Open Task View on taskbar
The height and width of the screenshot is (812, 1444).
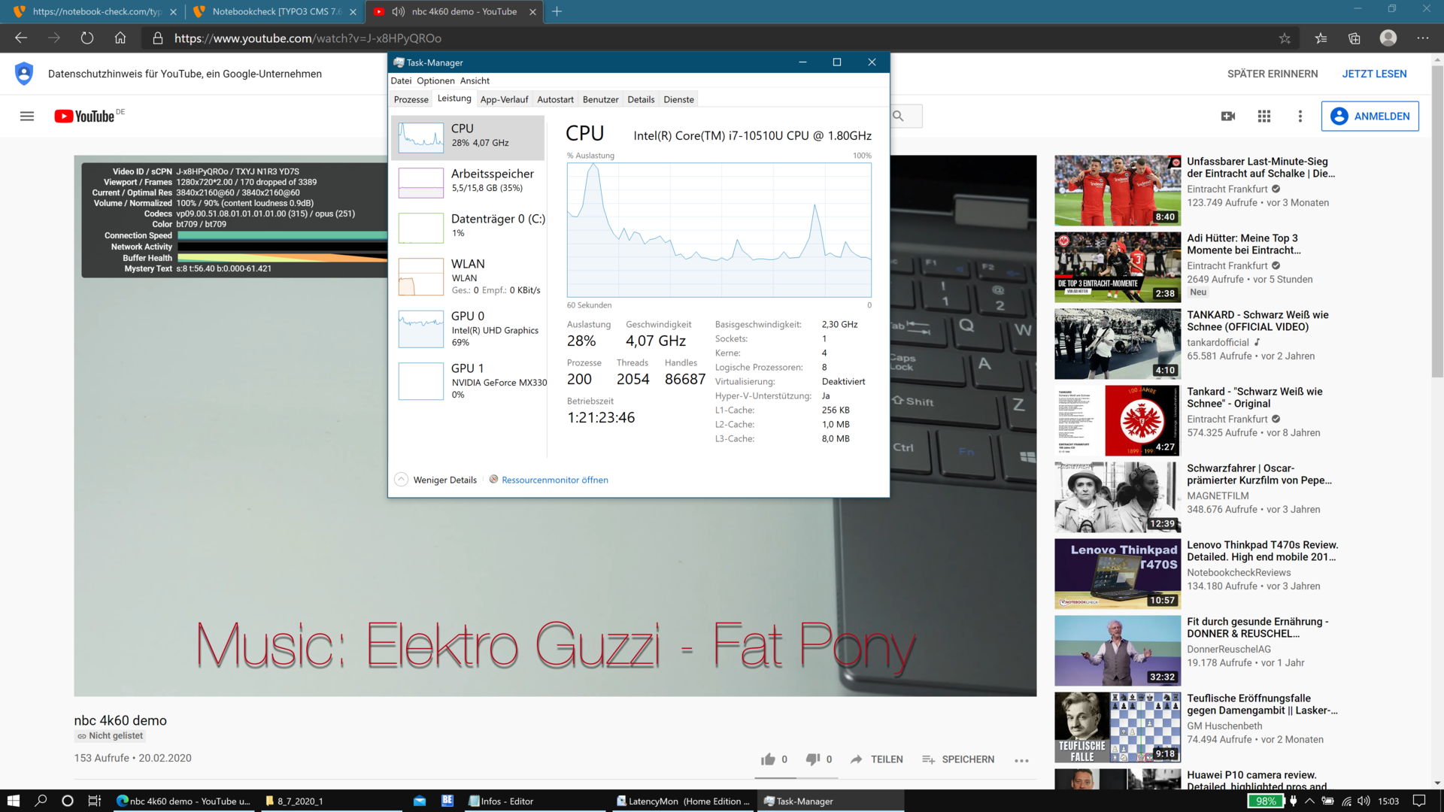click(95, 801)
